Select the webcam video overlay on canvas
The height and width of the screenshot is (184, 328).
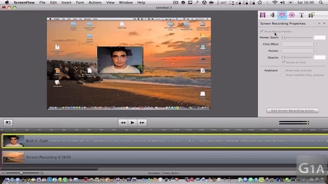click(x=120, y=60)
